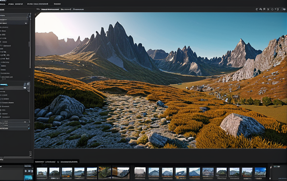Viewport: 287px width, 181px height.
Task: Click the X-shaped icon in top-right toolbar
Action: click(268, 9)
